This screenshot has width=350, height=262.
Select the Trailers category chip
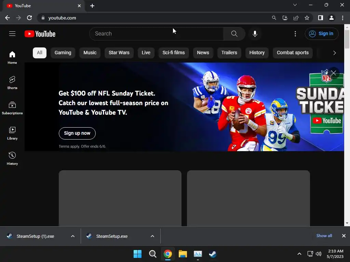pos(229,53)
